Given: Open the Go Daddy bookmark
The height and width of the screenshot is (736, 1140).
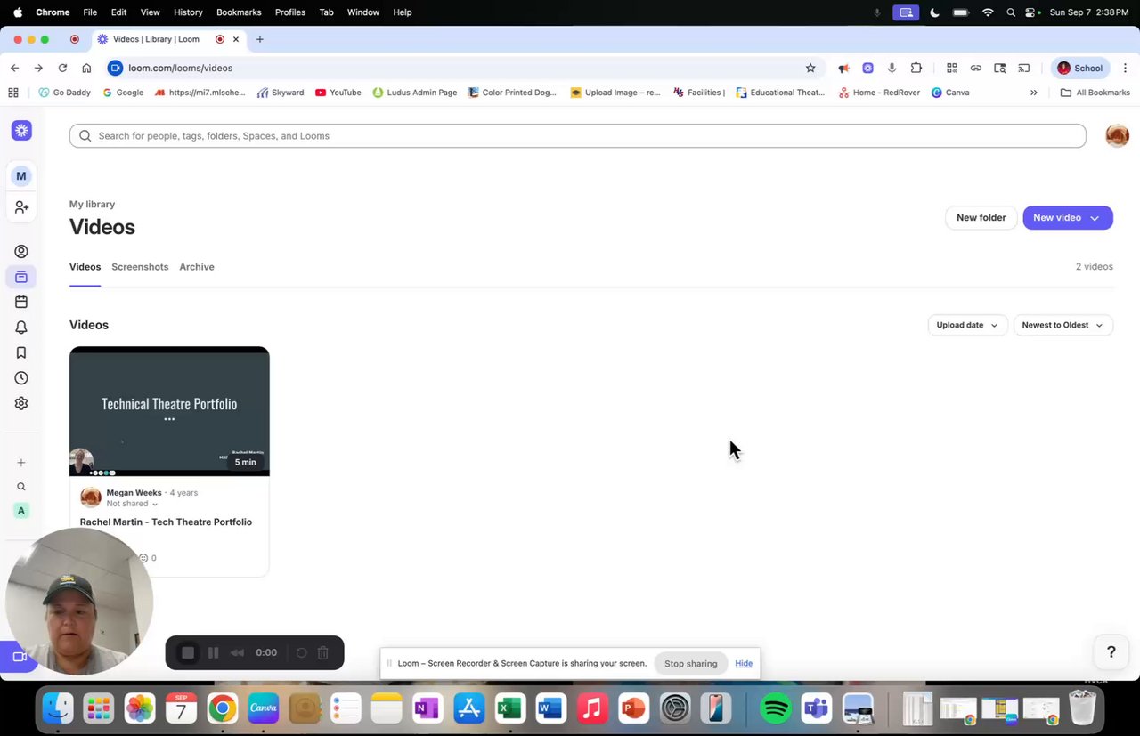Looking at the screenshot, I should [64, 93].
